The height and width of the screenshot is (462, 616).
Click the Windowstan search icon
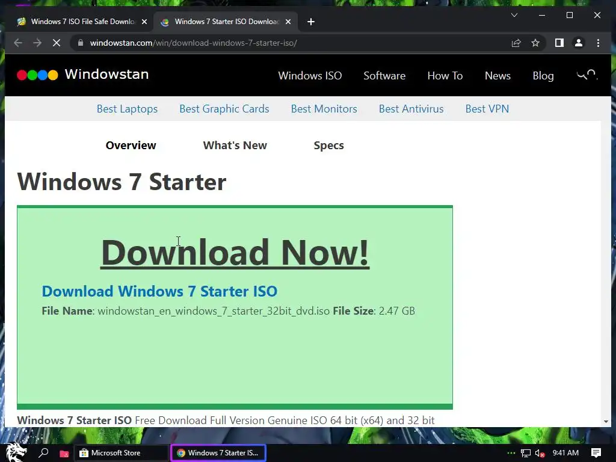(x=587, y=75)
